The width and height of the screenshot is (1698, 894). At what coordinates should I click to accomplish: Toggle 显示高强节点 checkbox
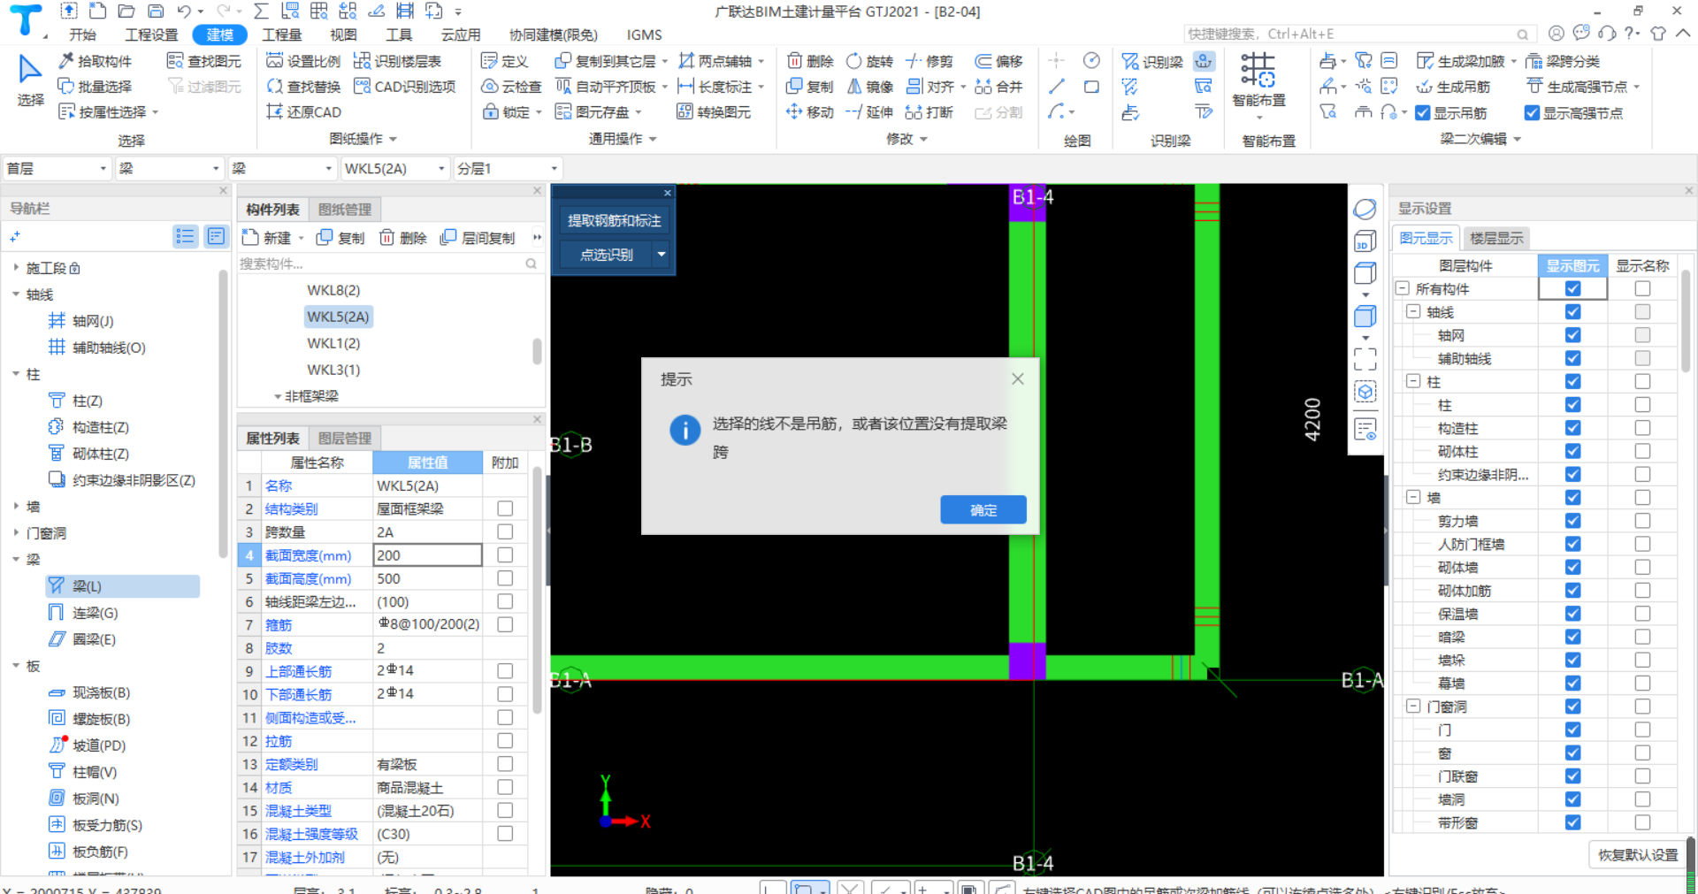1533,113
